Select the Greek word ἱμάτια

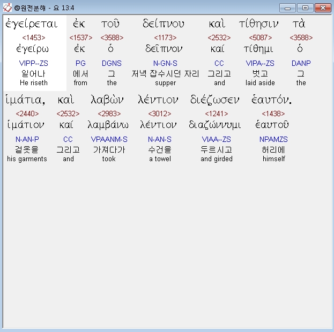click(25, 100)
